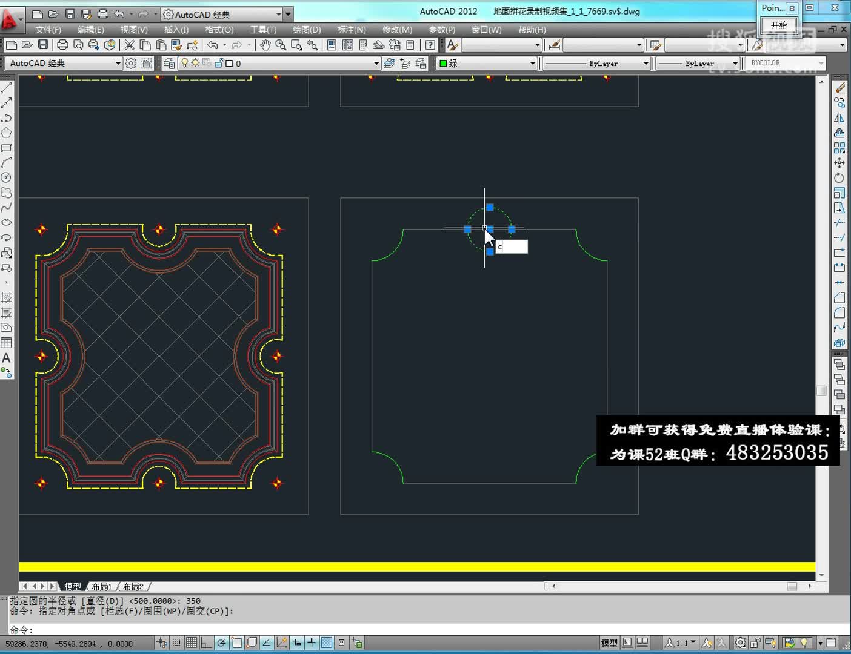The width and height of the screenshot is (851, 654).
Task: Open the dimension style dropdown
Action: tap(602, 45)
